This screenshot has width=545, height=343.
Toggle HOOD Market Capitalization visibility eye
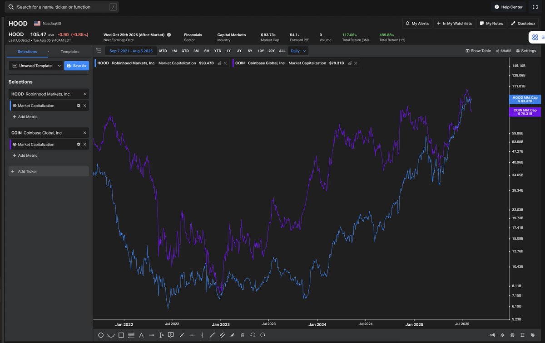[15, 106]
